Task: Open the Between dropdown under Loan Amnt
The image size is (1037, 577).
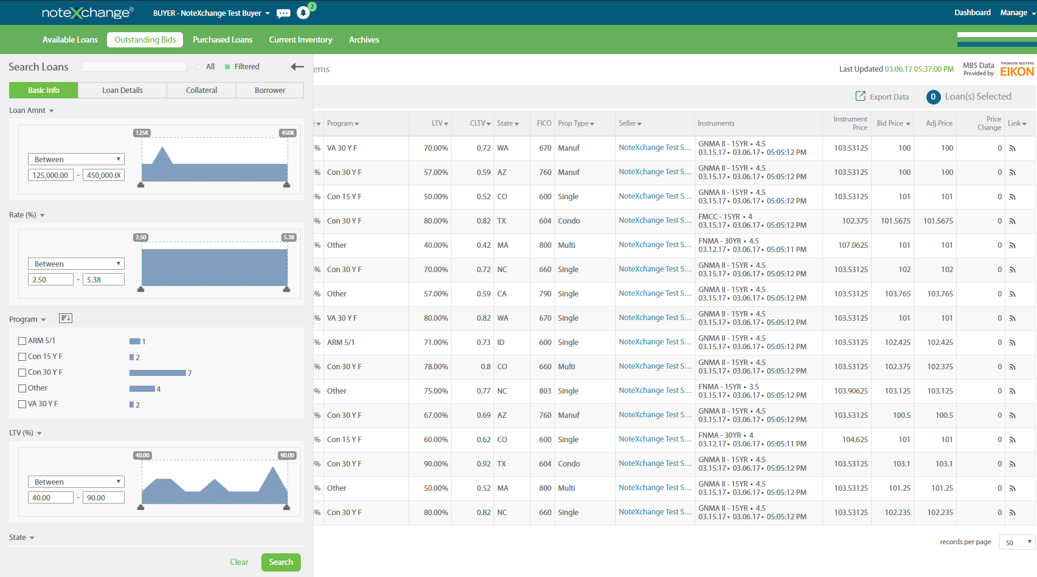Action: coord(75,159)
